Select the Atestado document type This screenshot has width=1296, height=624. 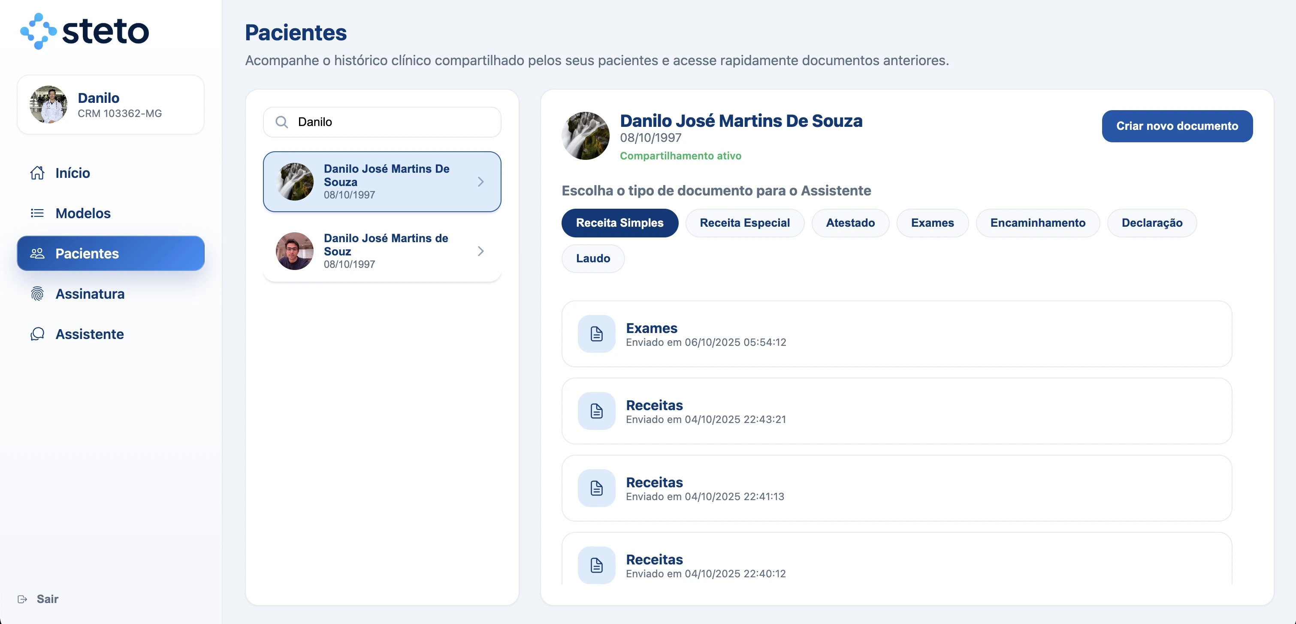[850, 223]
